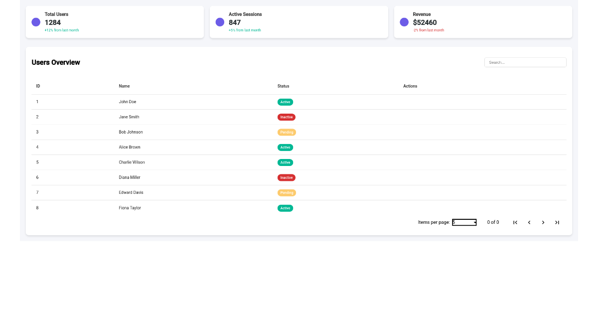Click the Name column header to sort
The height and width of the screenshot is (314, 598).
tap(124, 86)
